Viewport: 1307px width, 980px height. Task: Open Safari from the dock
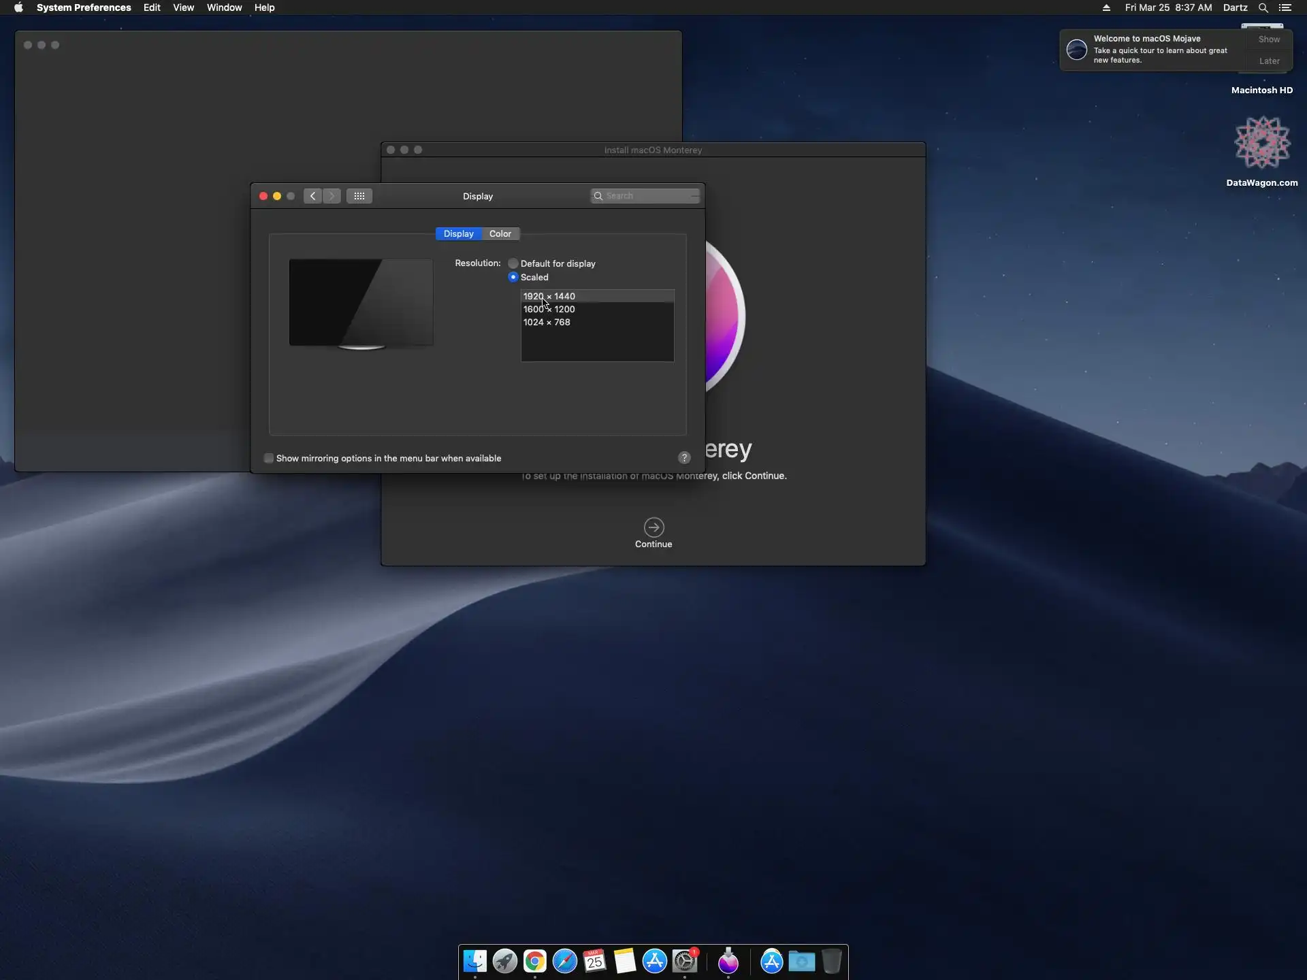[565, 961]
